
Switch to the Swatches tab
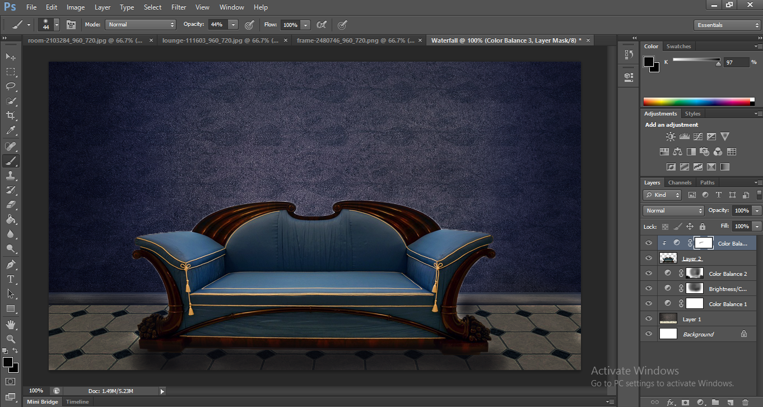tap(678, 47)
